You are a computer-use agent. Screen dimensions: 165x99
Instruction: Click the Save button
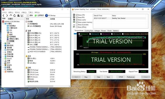108,77
